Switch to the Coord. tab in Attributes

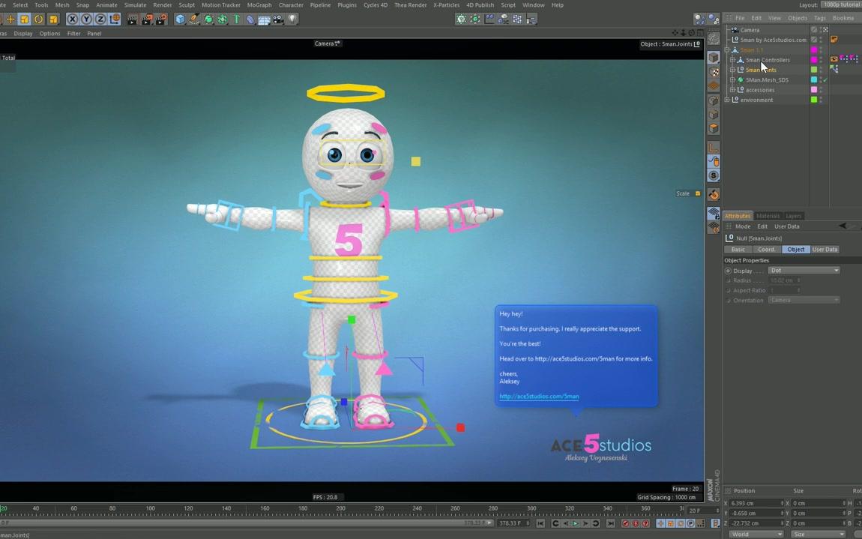pyautogui.click(x=766, y=249)
